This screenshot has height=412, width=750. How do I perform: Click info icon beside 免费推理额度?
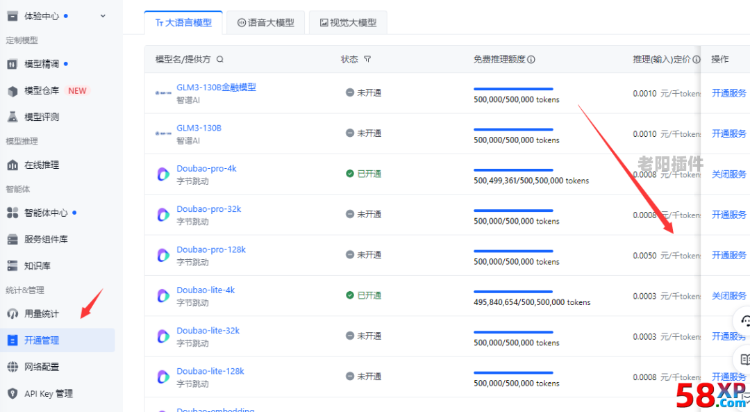pos(531,59)
